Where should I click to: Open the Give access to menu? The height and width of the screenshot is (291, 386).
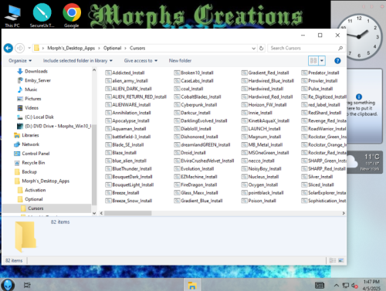pyautogui.click(x=141, y=61)
